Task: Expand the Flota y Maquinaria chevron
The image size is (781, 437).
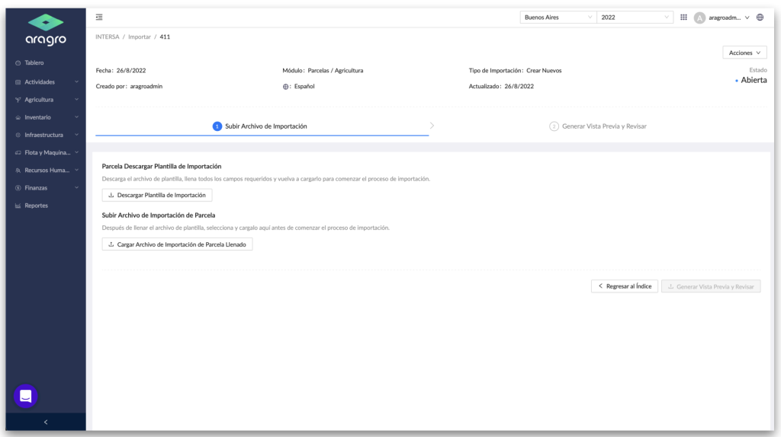Action: 77,152
